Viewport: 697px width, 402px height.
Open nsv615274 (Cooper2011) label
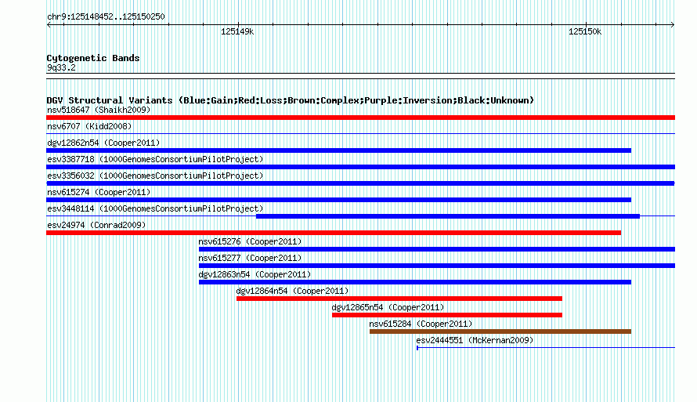[99, 192]
